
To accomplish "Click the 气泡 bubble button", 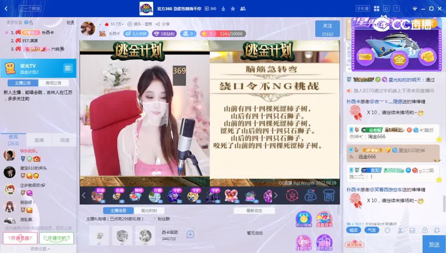I will [371, 230].
